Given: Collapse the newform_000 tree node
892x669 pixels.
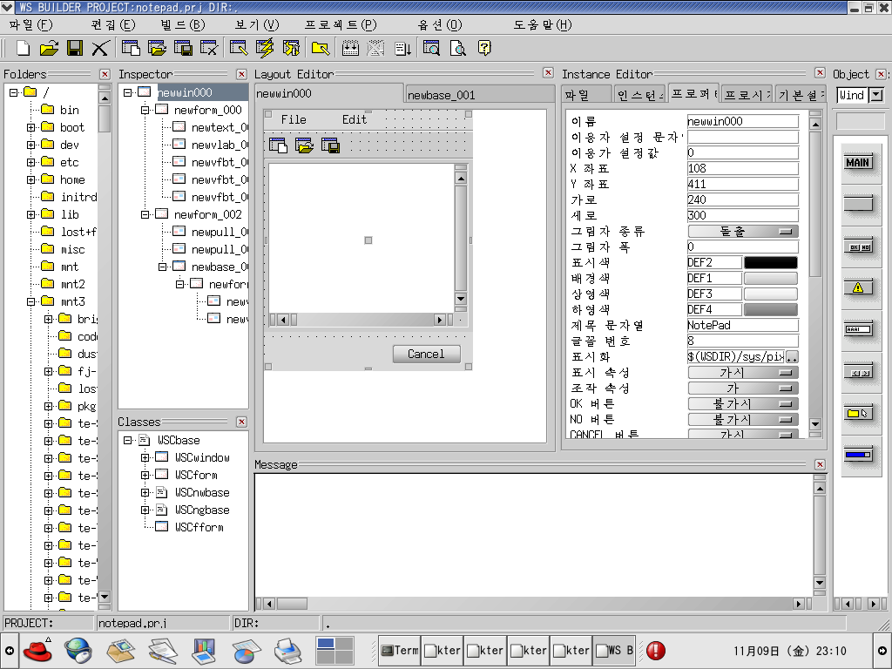Looking at the screenshot, I should pyautogui.click(x=145, y=110).
